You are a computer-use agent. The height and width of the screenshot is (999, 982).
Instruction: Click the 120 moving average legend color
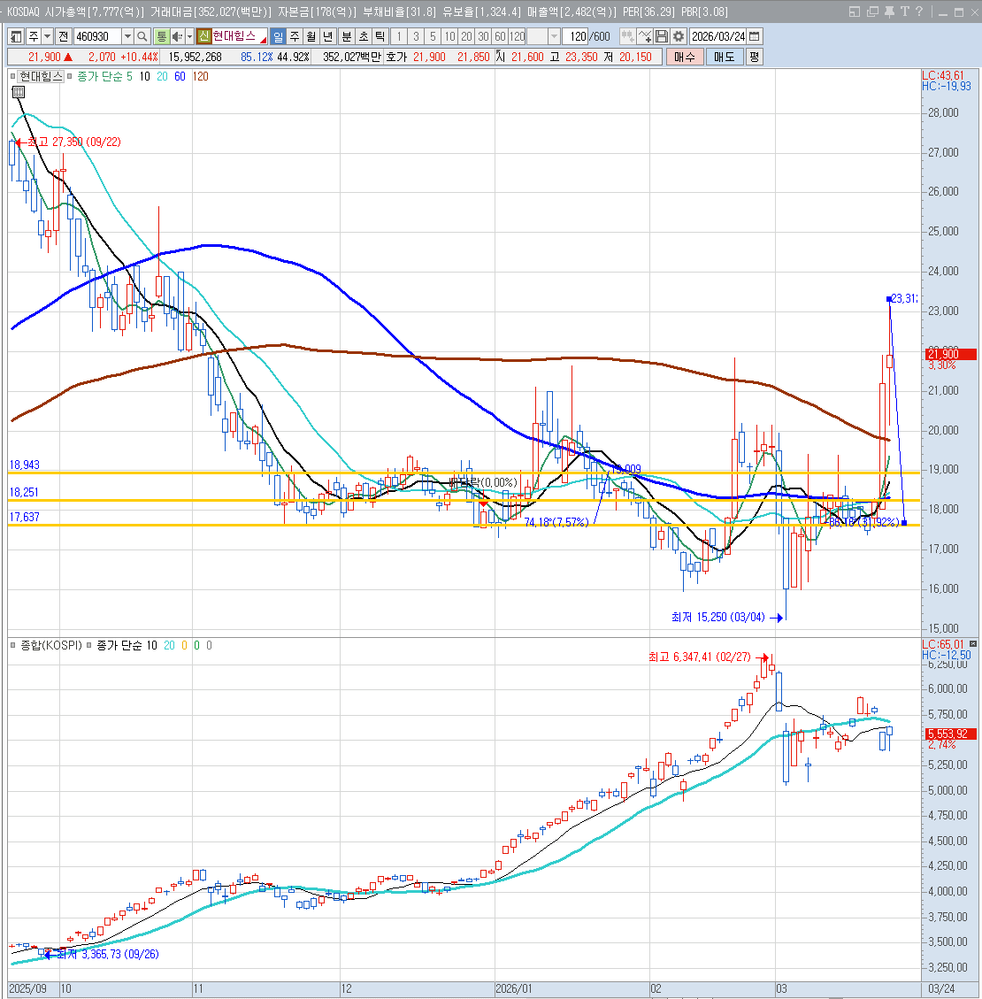pyautogui.click(x=201, y=76)
